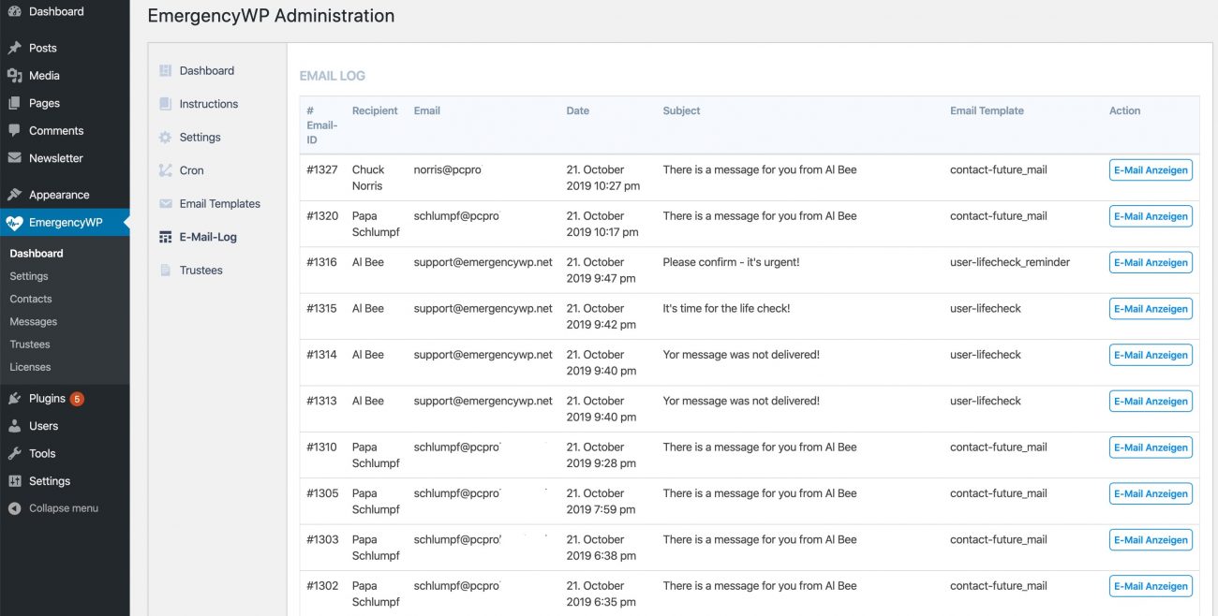This screenshot has height=616, width=1218.
Task: Click E-Mail Anzeigen for email #1305
Action: [1151, 493]
